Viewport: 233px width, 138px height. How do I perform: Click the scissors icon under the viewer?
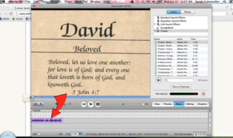70,104
